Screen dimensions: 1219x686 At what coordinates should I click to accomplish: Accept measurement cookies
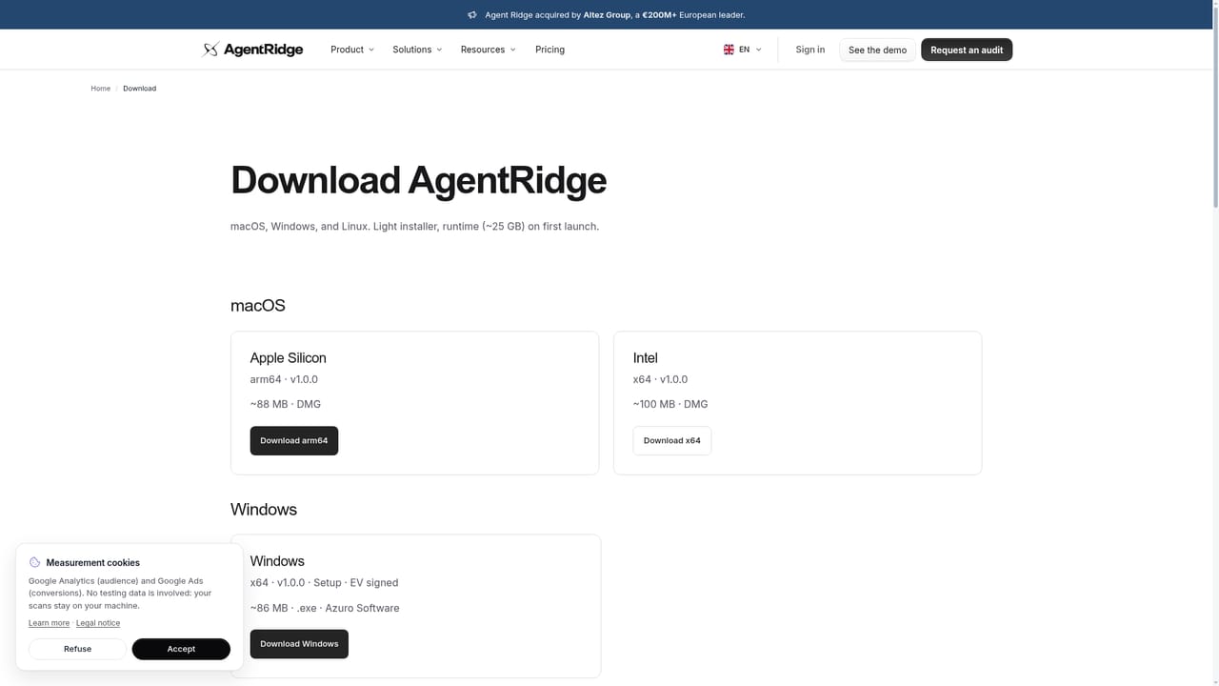(x=181, y=649)
